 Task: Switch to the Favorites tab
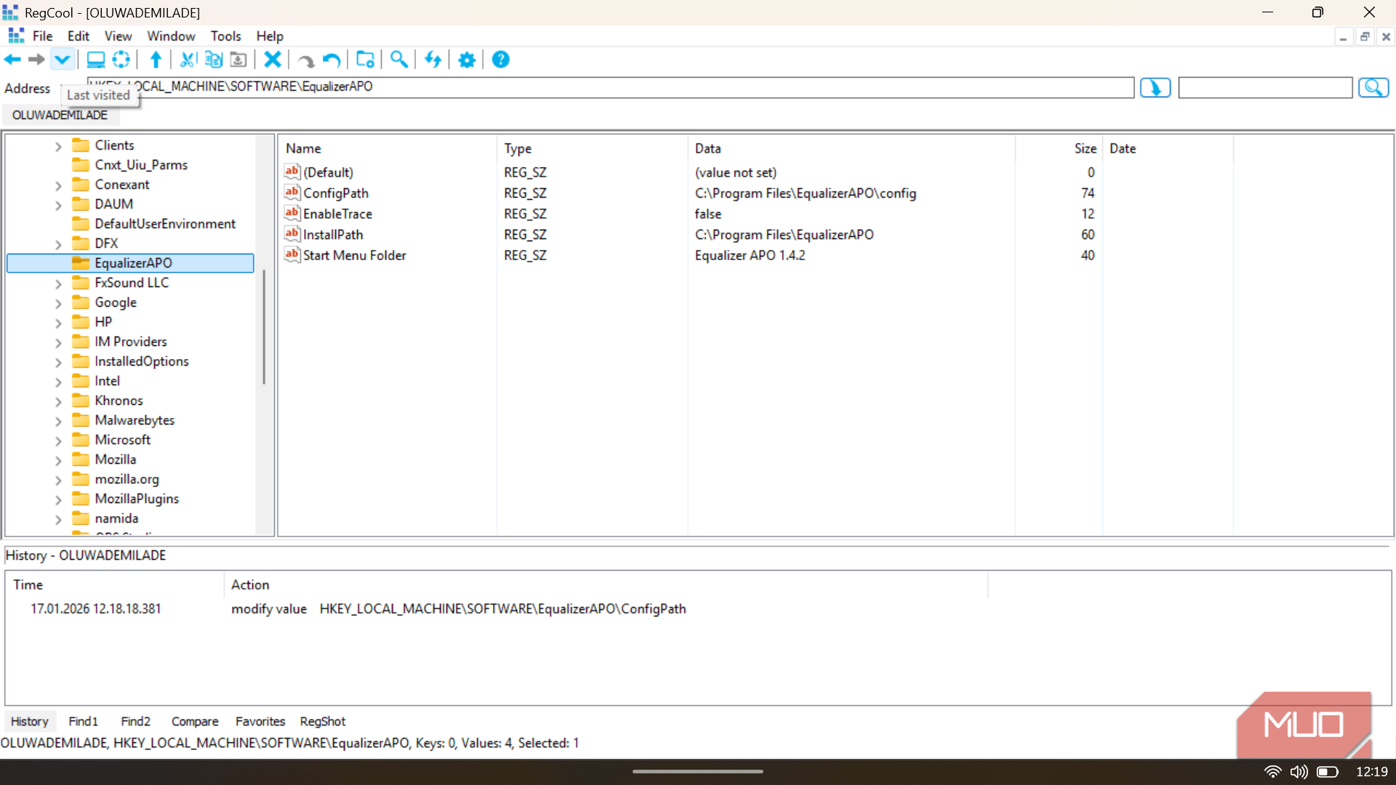coord(260,721)
